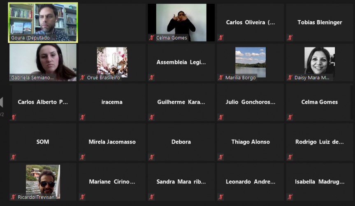
Task: Click Marilia Borgo lake profile picture
Action: 251,62
